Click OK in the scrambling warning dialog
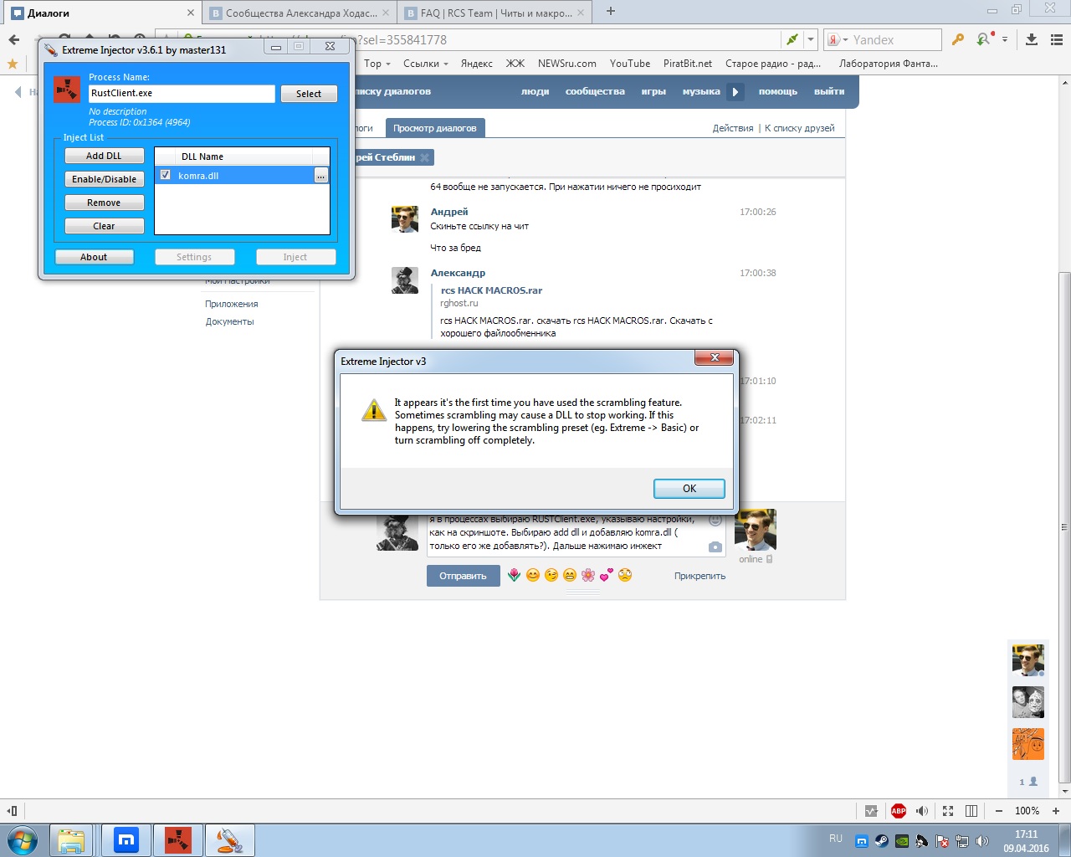 (689, 489)
